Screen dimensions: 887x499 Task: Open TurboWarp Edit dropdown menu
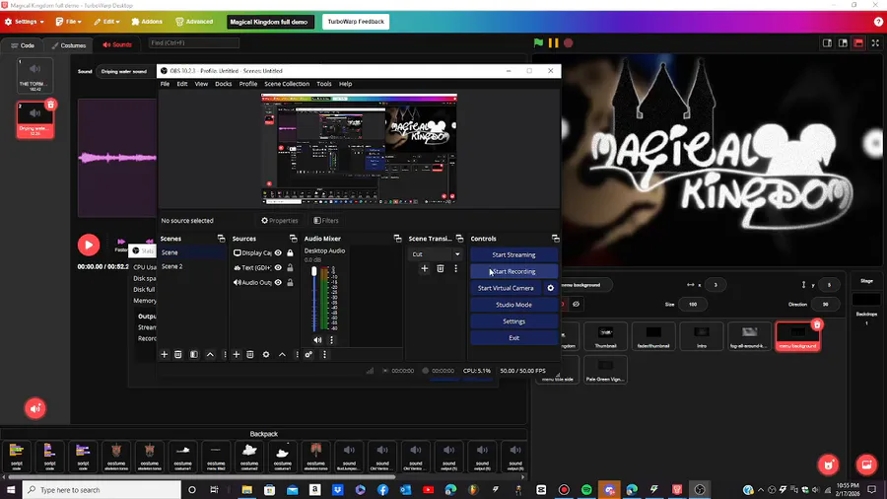point(106,22)
